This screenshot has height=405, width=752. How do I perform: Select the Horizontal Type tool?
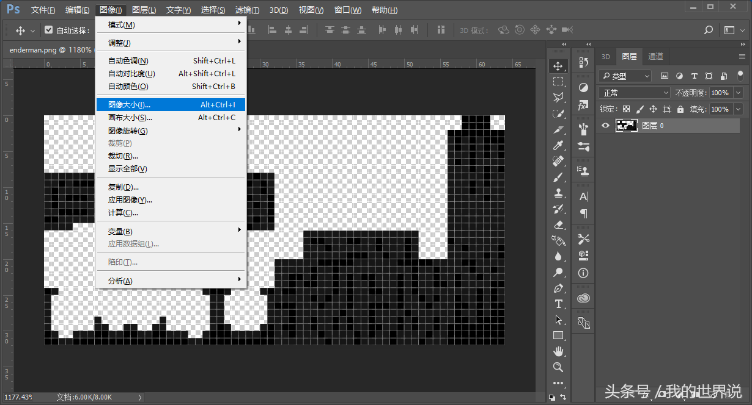click(x=558, y=304)
